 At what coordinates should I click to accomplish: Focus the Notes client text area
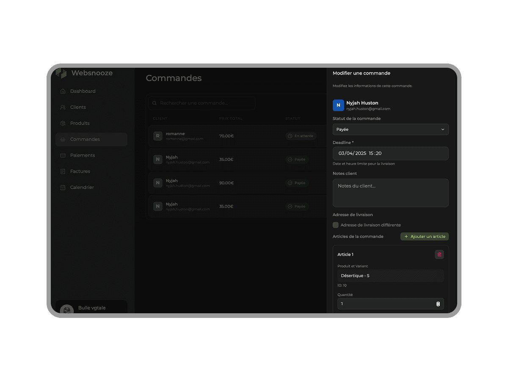[390, 193]
